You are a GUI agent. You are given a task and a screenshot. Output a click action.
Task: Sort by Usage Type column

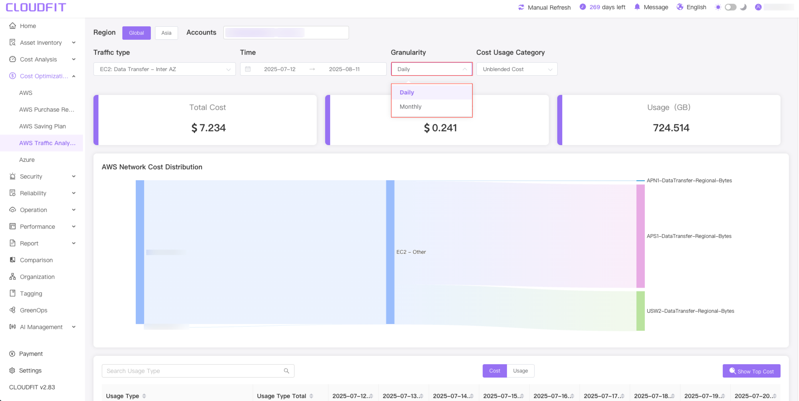(144, 396)
